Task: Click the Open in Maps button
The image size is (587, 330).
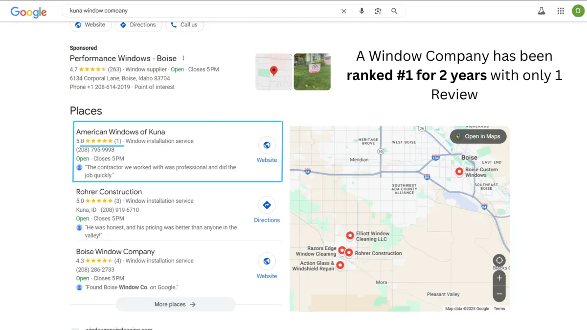Action: (x=478, y=136)
